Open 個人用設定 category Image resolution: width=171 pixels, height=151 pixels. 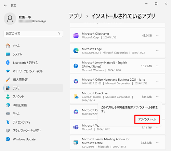pos(33,80)
